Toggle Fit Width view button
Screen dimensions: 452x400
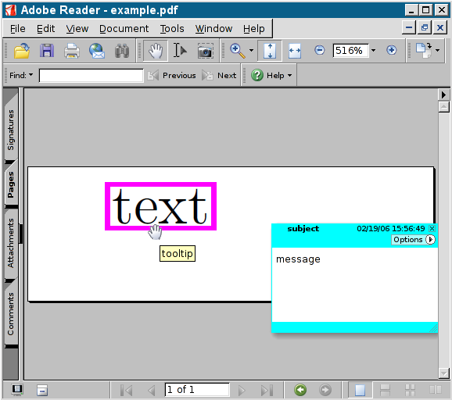click(x=295, y=51)
